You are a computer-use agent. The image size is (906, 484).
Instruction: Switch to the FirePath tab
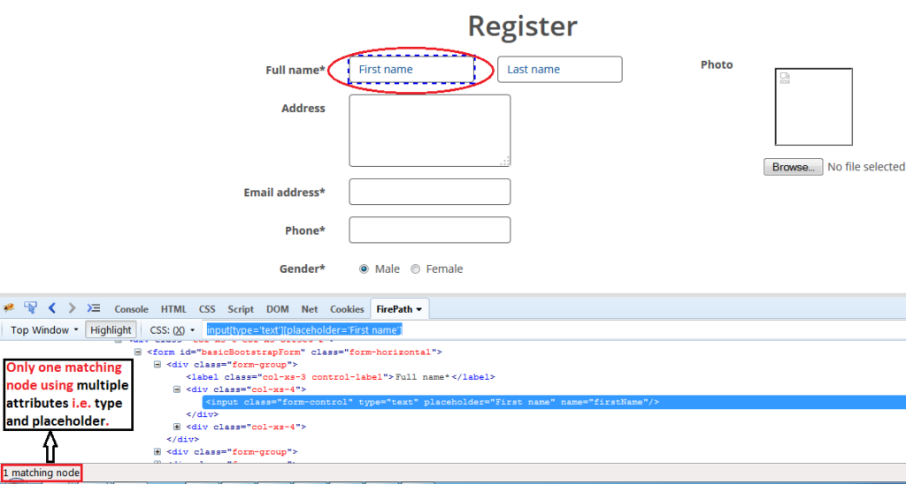pos(401,309)
